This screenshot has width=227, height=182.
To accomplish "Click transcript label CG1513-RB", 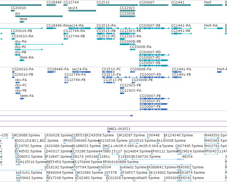I will (106, 31).
